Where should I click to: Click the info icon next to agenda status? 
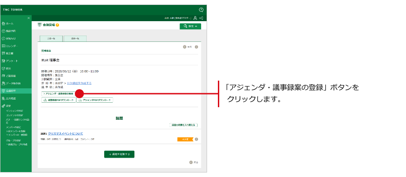pyautogui.click(x=196, y=139)
